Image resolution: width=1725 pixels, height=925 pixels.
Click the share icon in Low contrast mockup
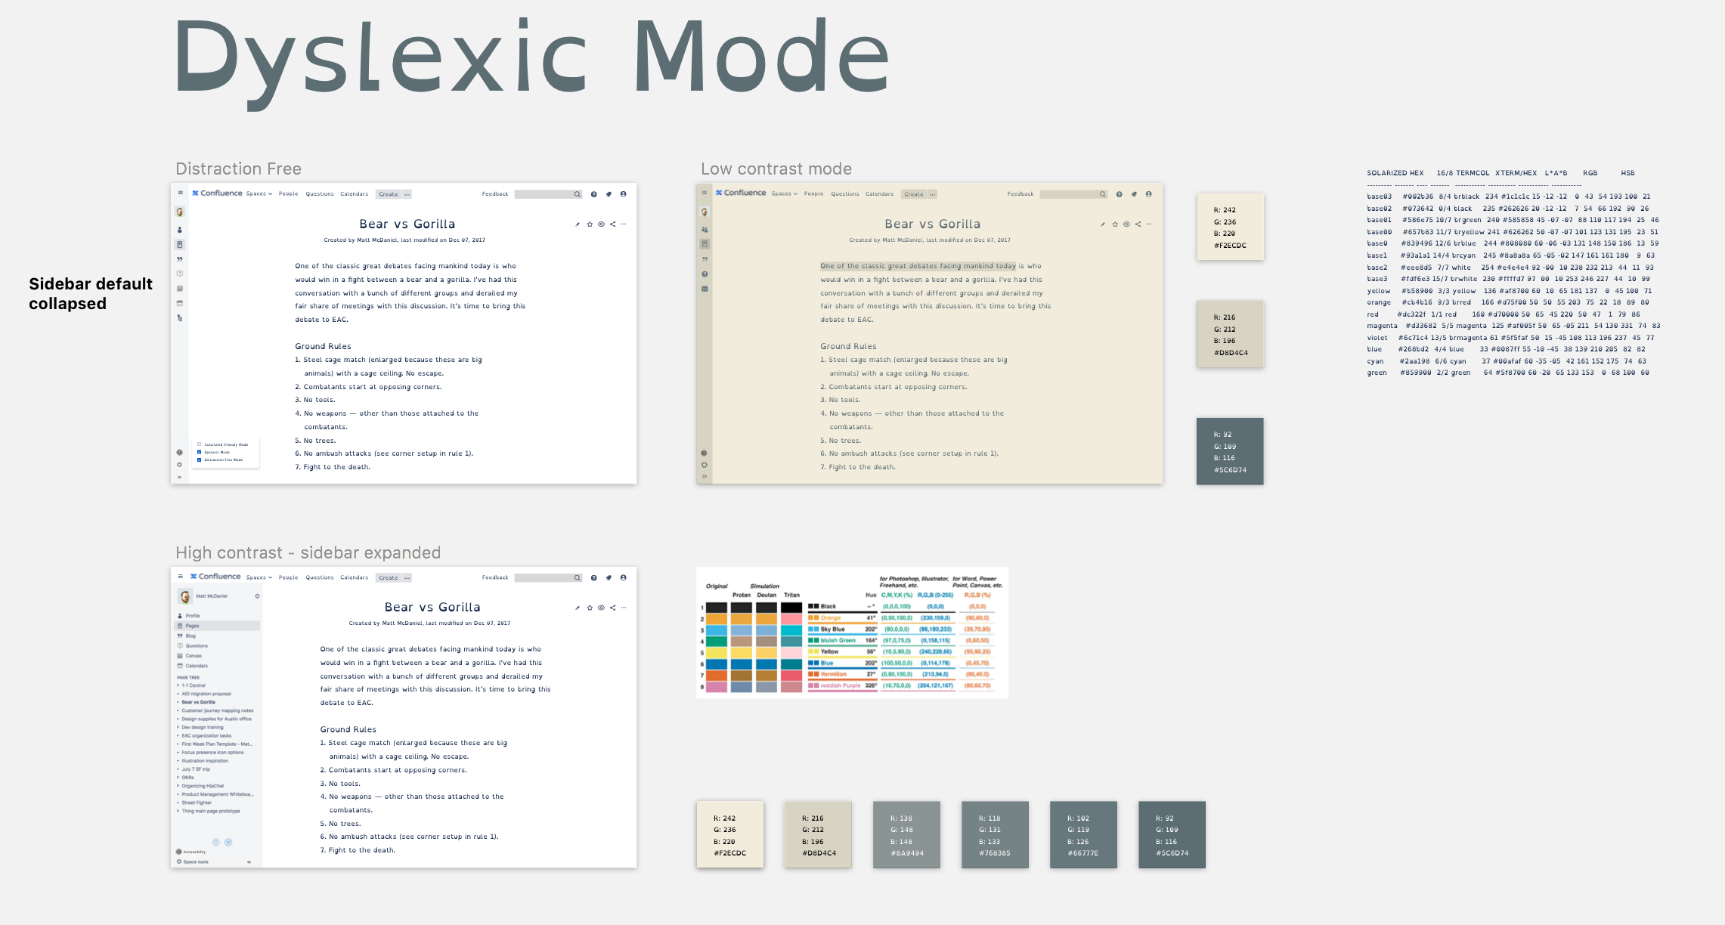pos(1138,224)
